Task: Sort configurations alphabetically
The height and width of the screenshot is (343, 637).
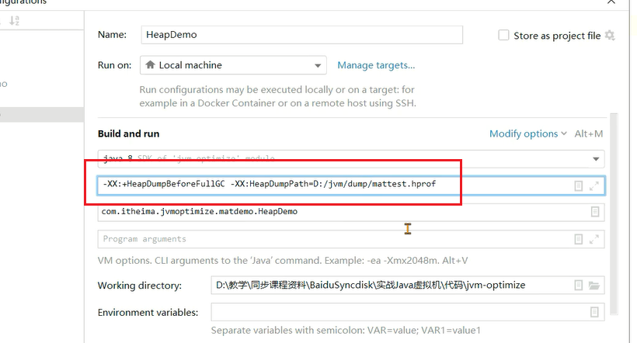Action: [14, 21]
